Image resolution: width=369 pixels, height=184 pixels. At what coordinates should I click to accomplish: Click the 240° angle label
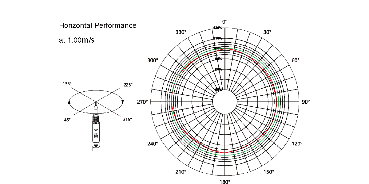pos(153,144)
